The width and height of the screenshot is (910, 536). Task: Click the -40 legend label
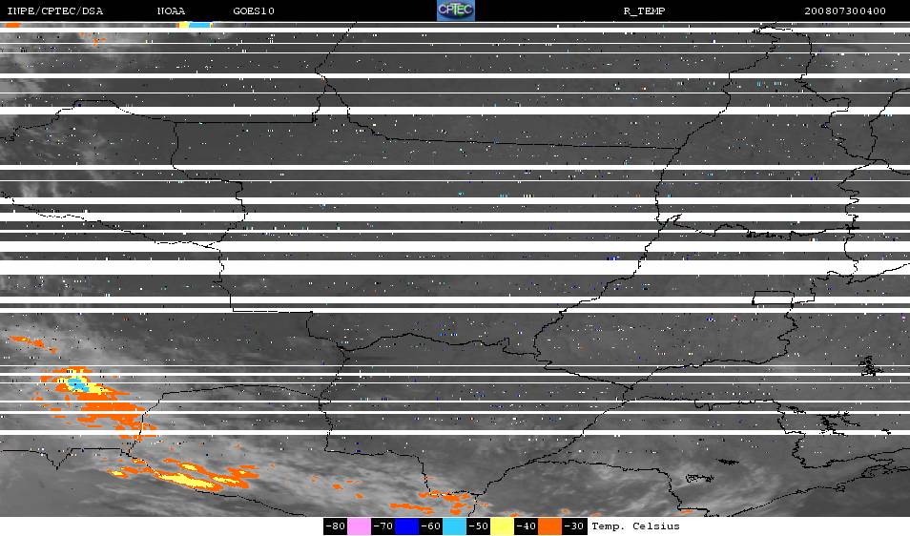(x=527, y=526)
